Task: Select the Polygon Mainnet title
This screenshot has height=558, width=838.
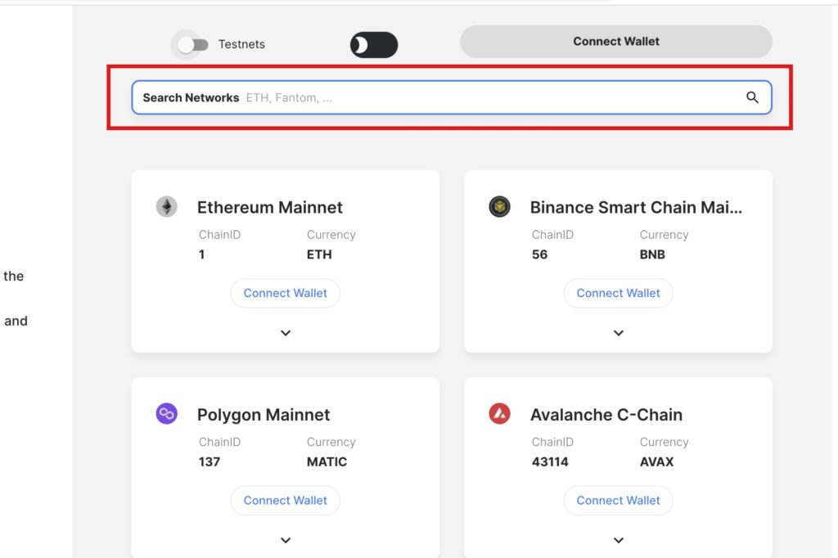Action: pos(264,415)
